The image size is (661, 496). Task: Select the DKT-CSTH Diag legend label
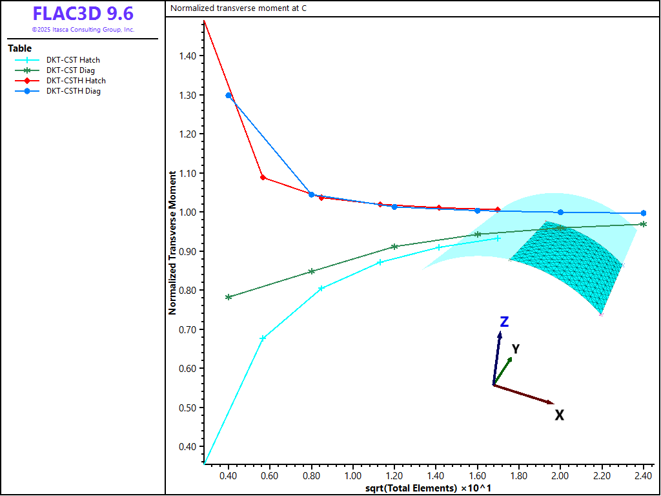73,91
